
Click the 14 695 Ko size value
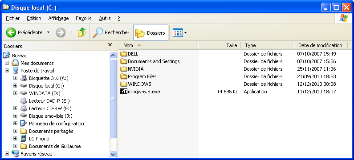click(228, 92)
